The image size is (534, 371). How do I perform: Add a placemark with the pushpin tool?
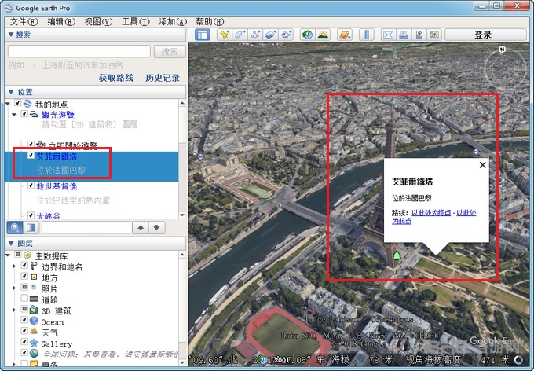pos(224,35)
